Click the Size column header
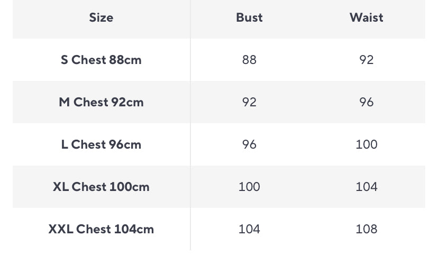The image size is (438, 255). pos(101,17)
